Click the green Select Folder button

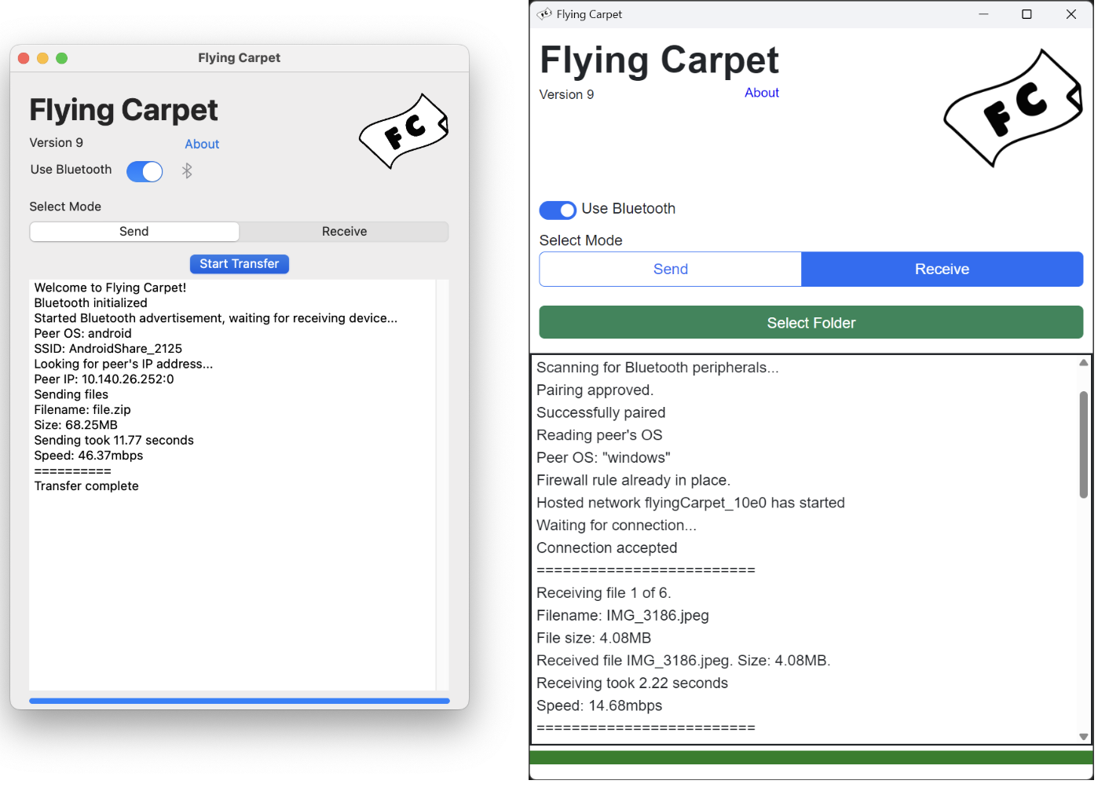coord(811,323)
